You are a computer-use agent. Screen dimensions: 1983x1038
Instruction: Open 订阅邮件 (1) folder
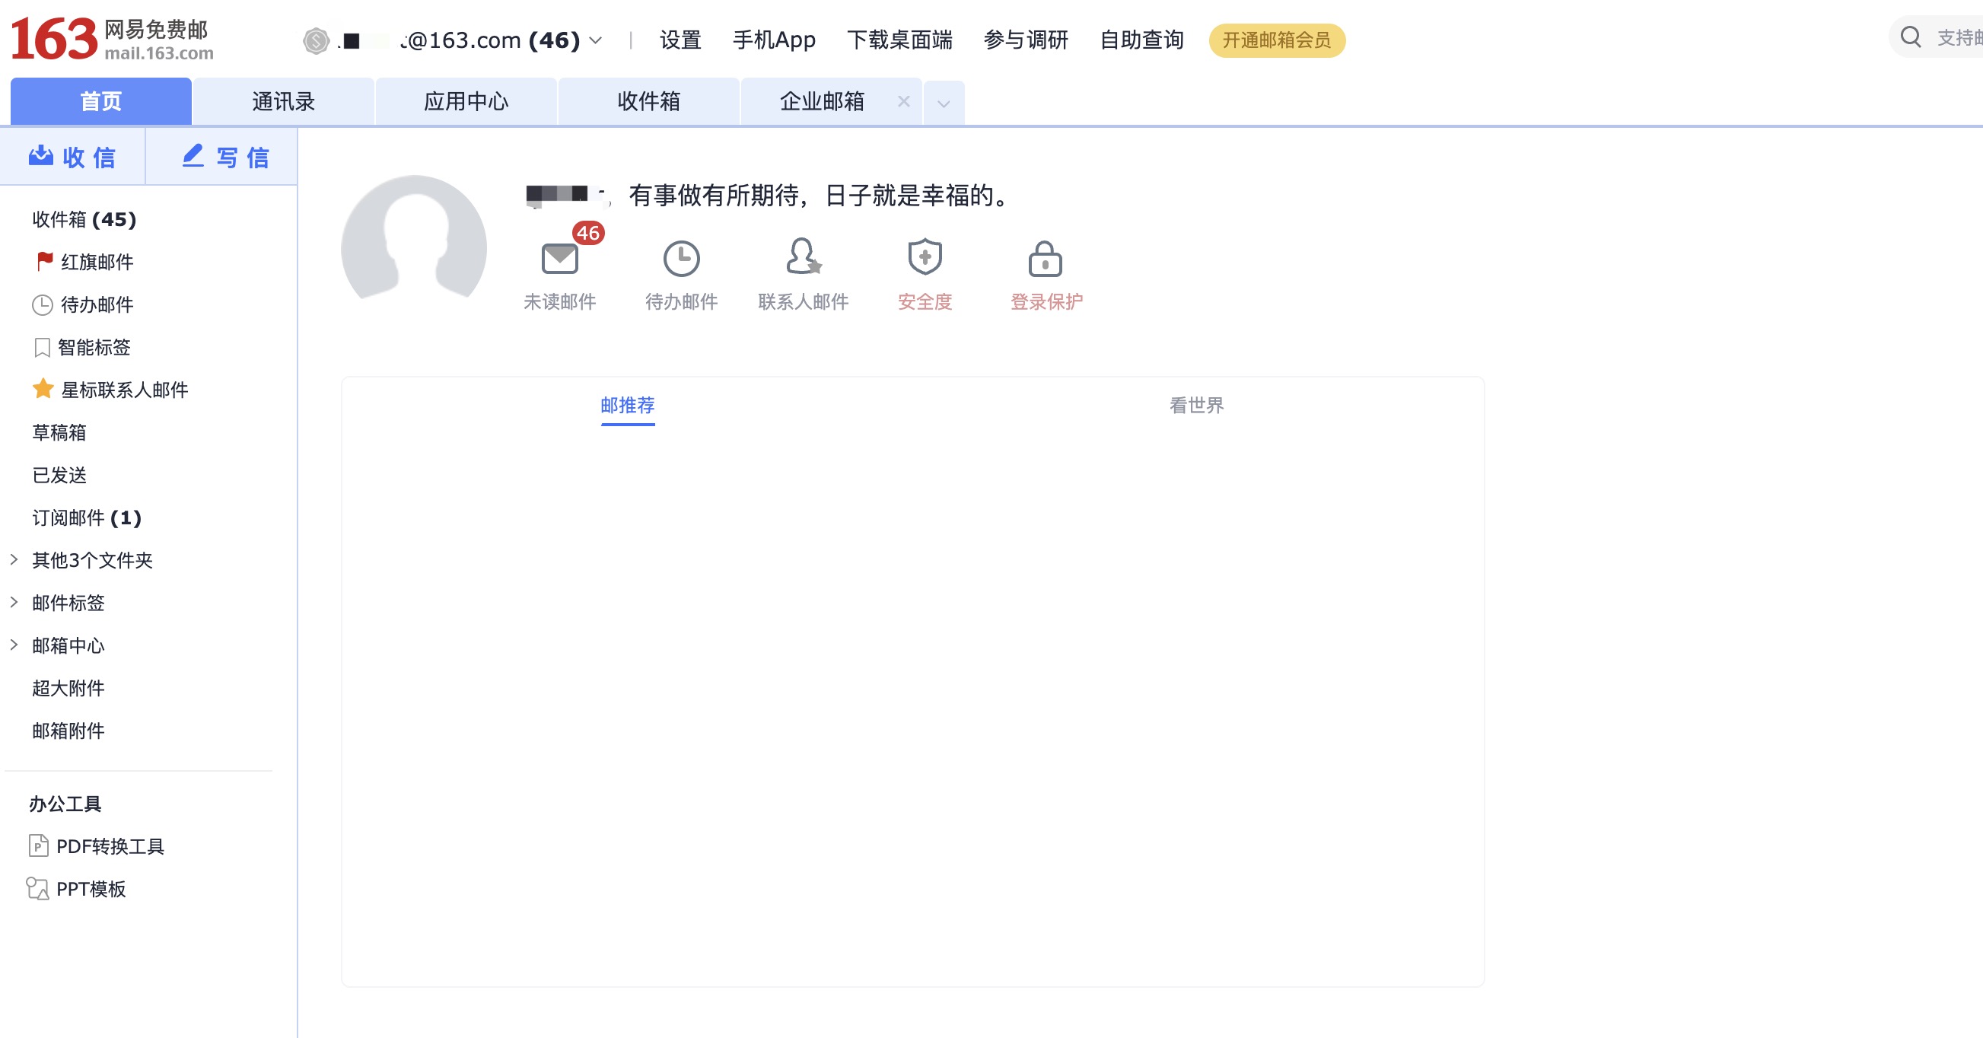[87, 517]
